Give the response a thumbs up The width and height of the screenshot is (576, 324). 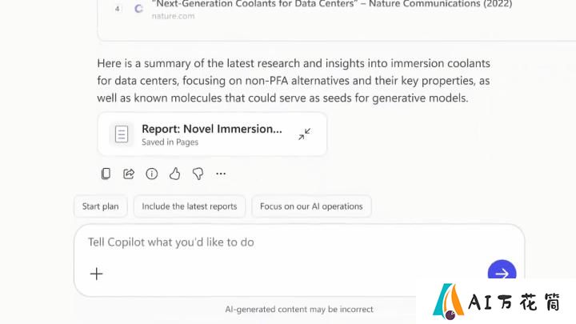click(175, 174)
